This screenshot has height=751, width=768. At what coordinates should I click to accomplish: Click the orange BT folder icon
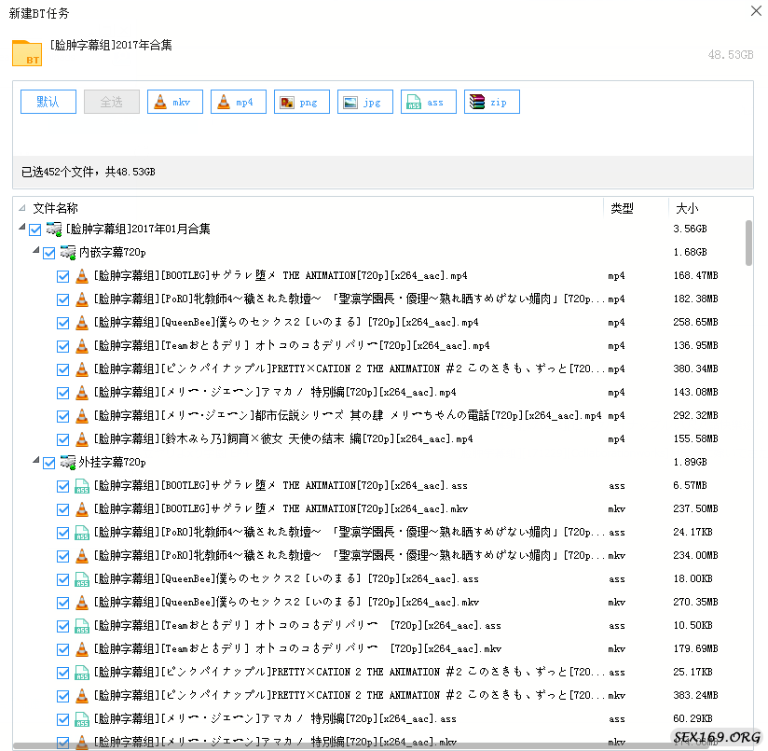(27, 53)
